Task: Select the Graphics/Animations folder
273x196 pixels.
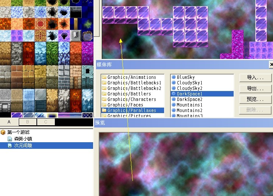Action: tap(132, 77)
